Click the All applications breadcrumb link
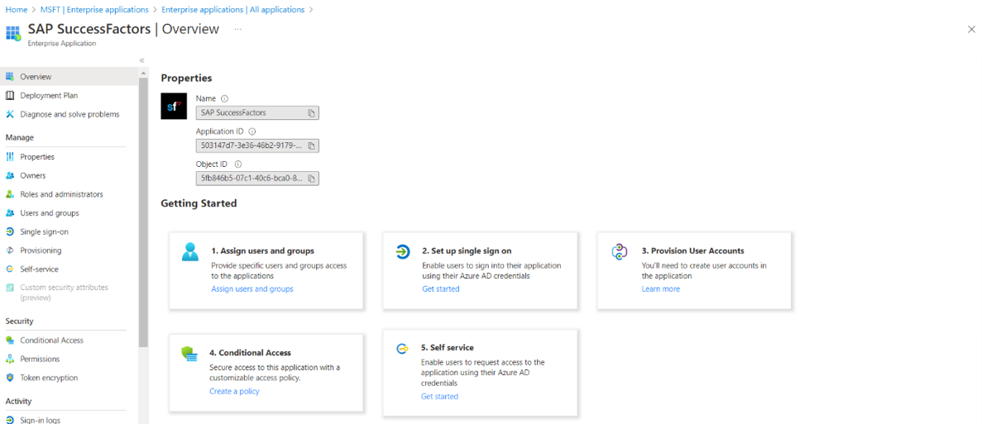The width and height of the screenshot is (982, 424). point(233,9)
